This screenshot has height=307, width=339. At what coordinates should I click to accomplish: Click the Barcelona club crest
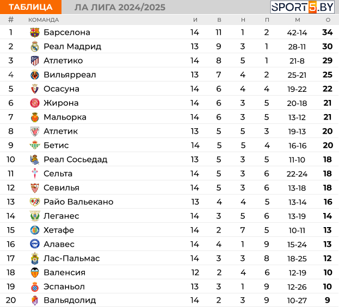pyautogui.click(x=35, y=33)
